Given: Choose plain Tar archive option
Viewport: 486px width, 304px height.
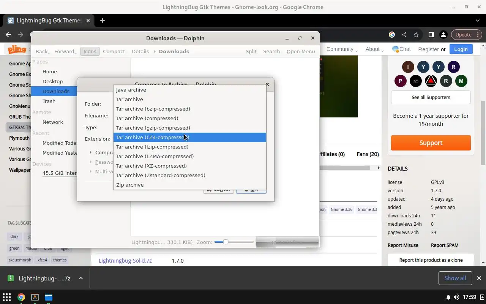Looking at the screenshot, I should click(x=190, y=99).
